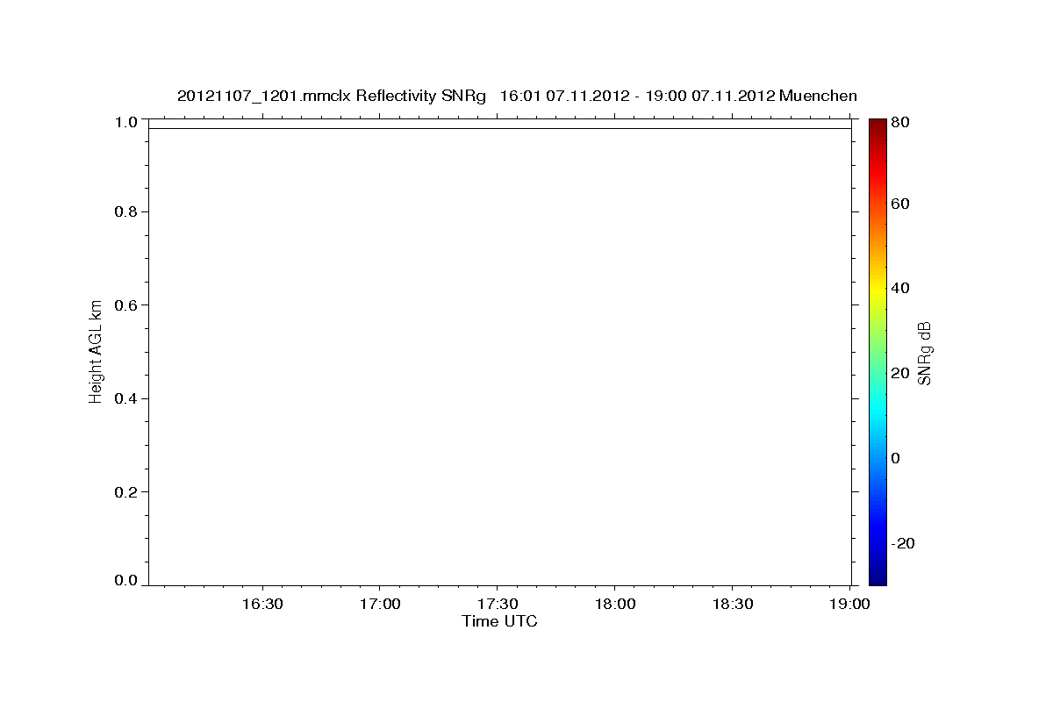Click the colorbar value label 40
Screen dimensions: 1053x702
coord(899,289)
